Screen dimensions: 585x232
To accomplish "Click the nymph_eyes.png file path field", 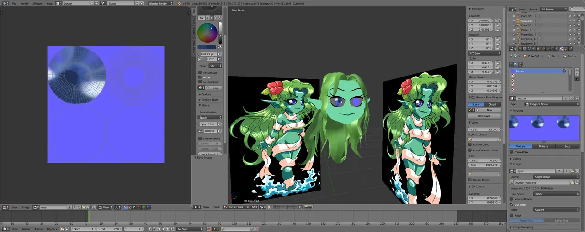I will tap(542, 182).
